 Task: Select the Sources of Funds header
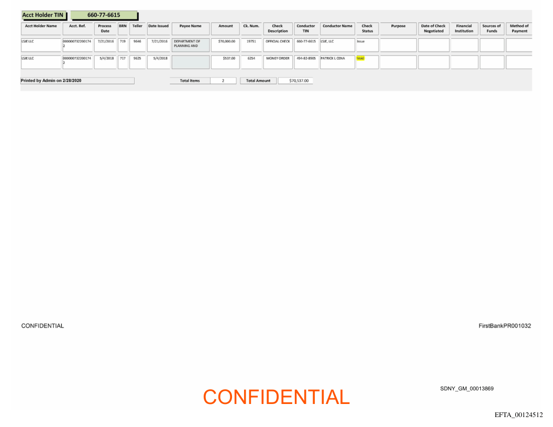[x=491, y=28]
